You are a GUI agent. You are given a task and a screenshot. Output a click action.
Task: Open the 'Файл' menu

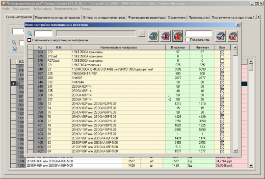pos(6,9)
